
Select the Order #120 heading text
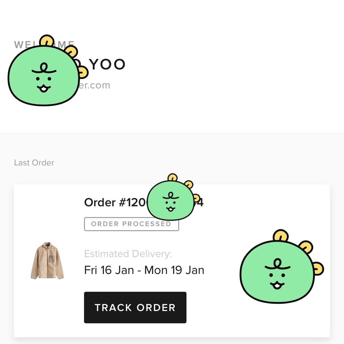(x=115, y=202)
